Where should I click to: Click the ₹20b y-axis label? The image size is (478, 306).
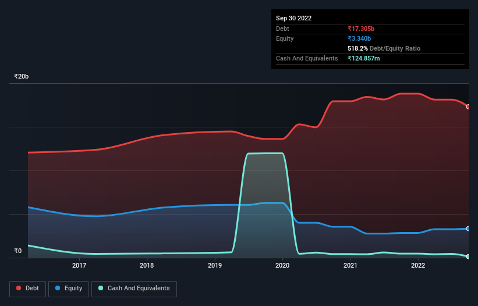(22, 76)
